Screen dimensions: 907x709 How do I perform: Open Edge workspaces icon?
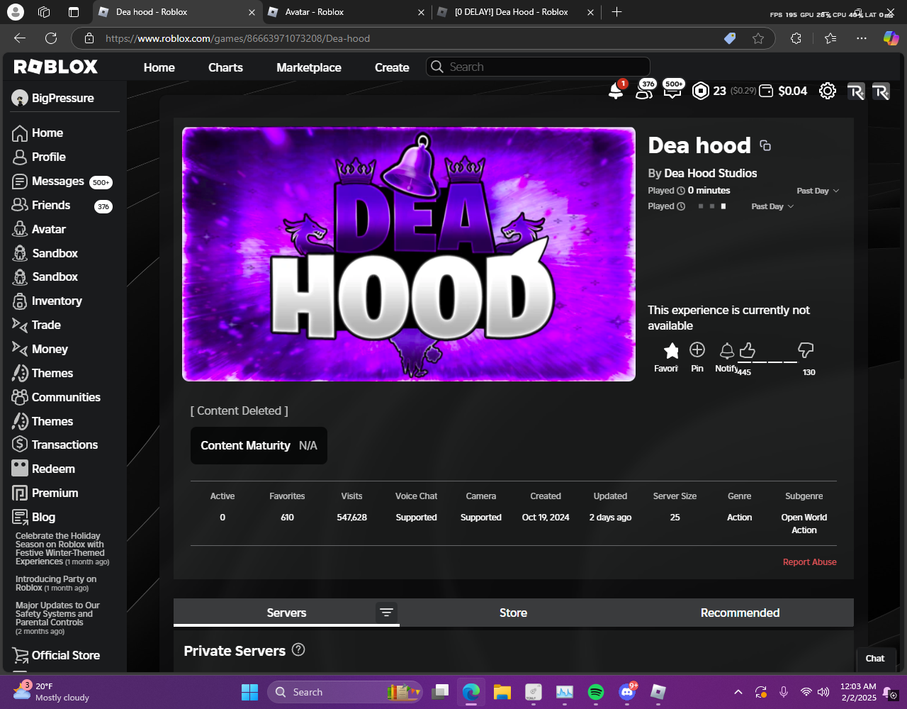[x=44, y=12]
